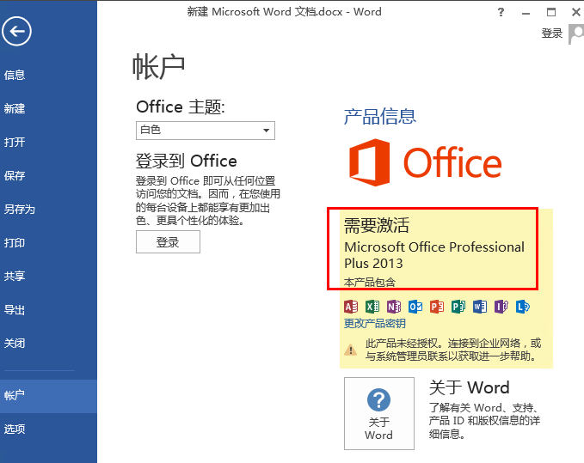584x463 pixels.
Task: Minimize the Word window
Action: (x=526, y=13)
